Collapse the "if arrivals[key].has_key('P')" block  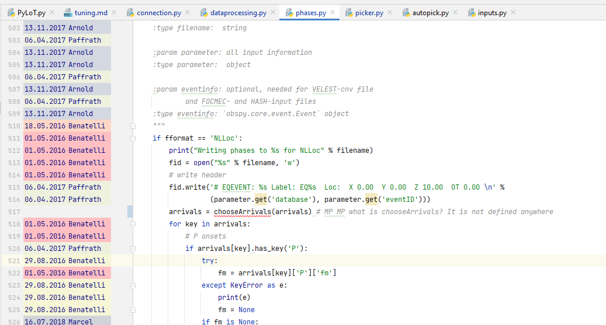[x=133, y=249]
